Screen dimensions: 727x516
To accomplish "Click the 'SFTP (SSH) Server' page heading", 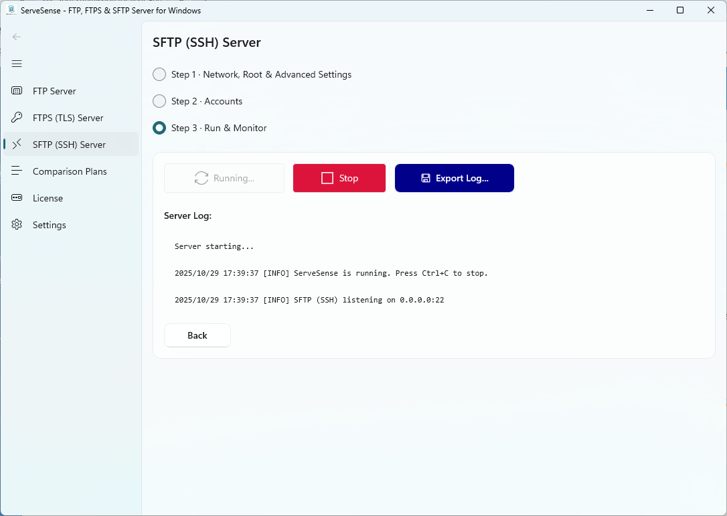I will coord(207,43).
